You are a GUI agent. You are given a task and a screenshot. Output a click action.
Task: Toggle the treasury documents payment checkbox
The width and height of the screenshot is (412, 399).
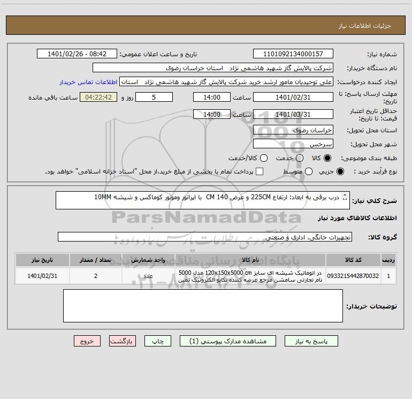(x=260, y=171)
